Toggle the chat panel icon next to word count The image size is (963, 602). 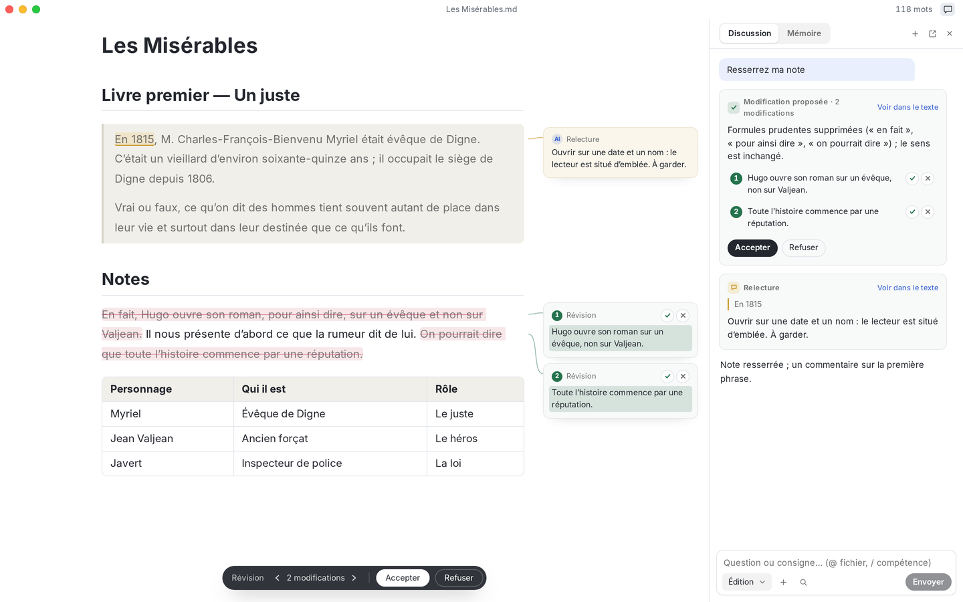coord(948,9)
